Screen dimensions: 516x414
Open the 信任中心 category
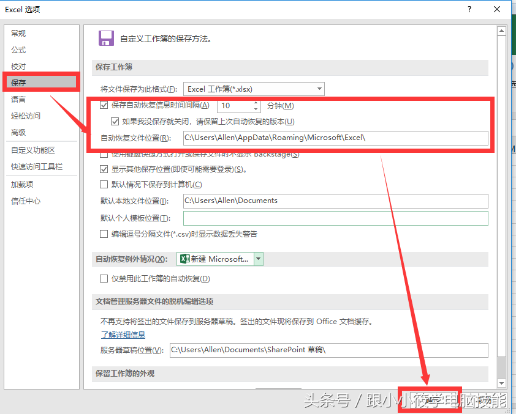coord(26,201)
